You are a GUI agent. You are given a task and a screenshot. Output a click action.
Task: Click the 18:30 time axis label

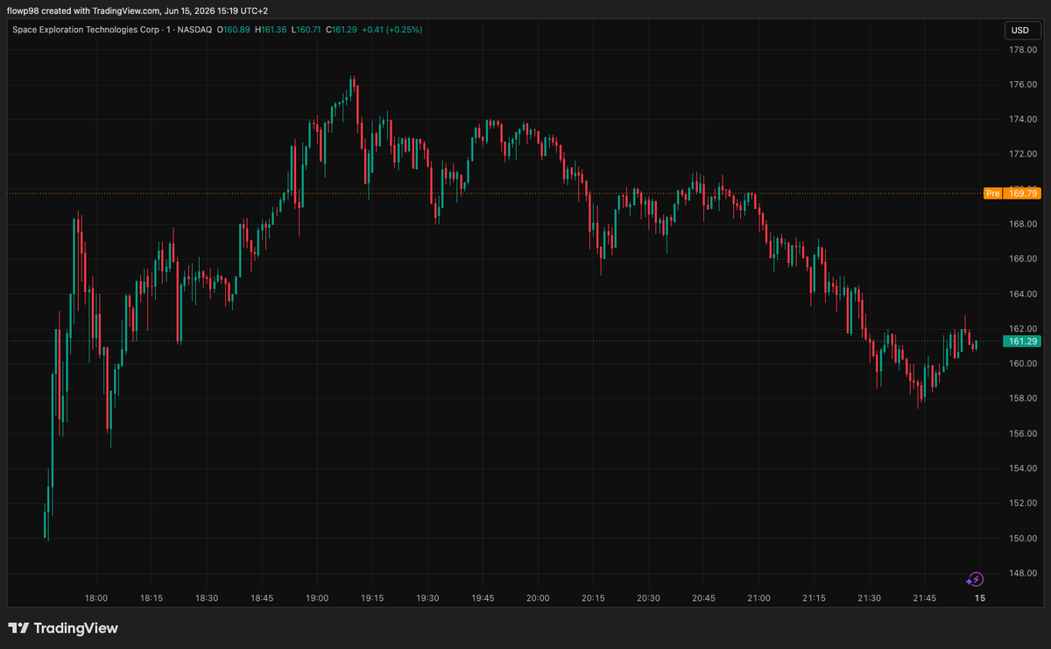pyautogui.click(x=207, y=598)
